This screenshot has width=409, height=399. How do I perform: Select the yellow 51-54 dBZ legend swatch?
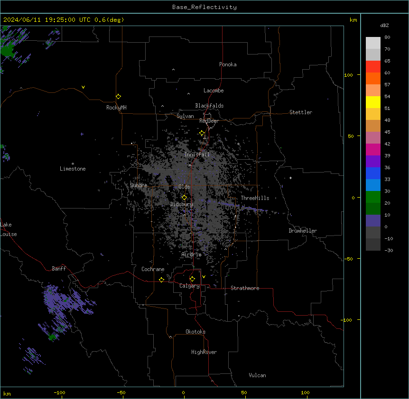373,102
